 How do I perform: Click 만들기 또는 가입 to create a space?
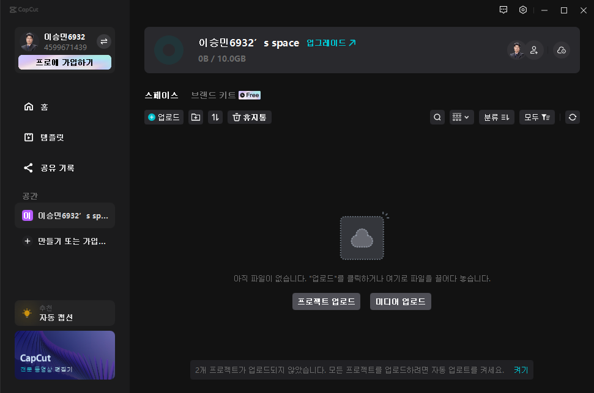(65, 241)
